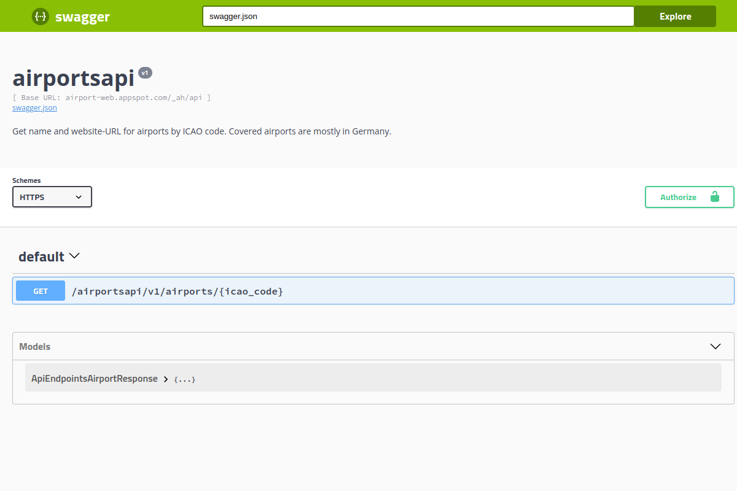Click the Explore button
The image size is (737, 491).
tap(675, 17)
